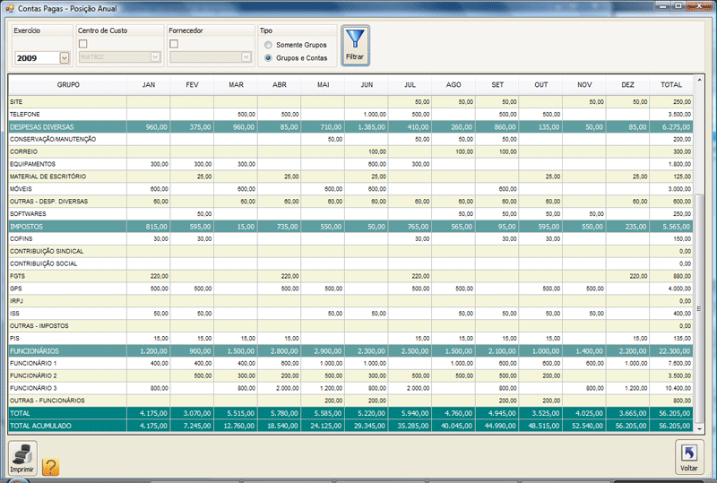Open the MATRIZ Centro de Custo dropdown
717x483 pixels.
[155, 57]
